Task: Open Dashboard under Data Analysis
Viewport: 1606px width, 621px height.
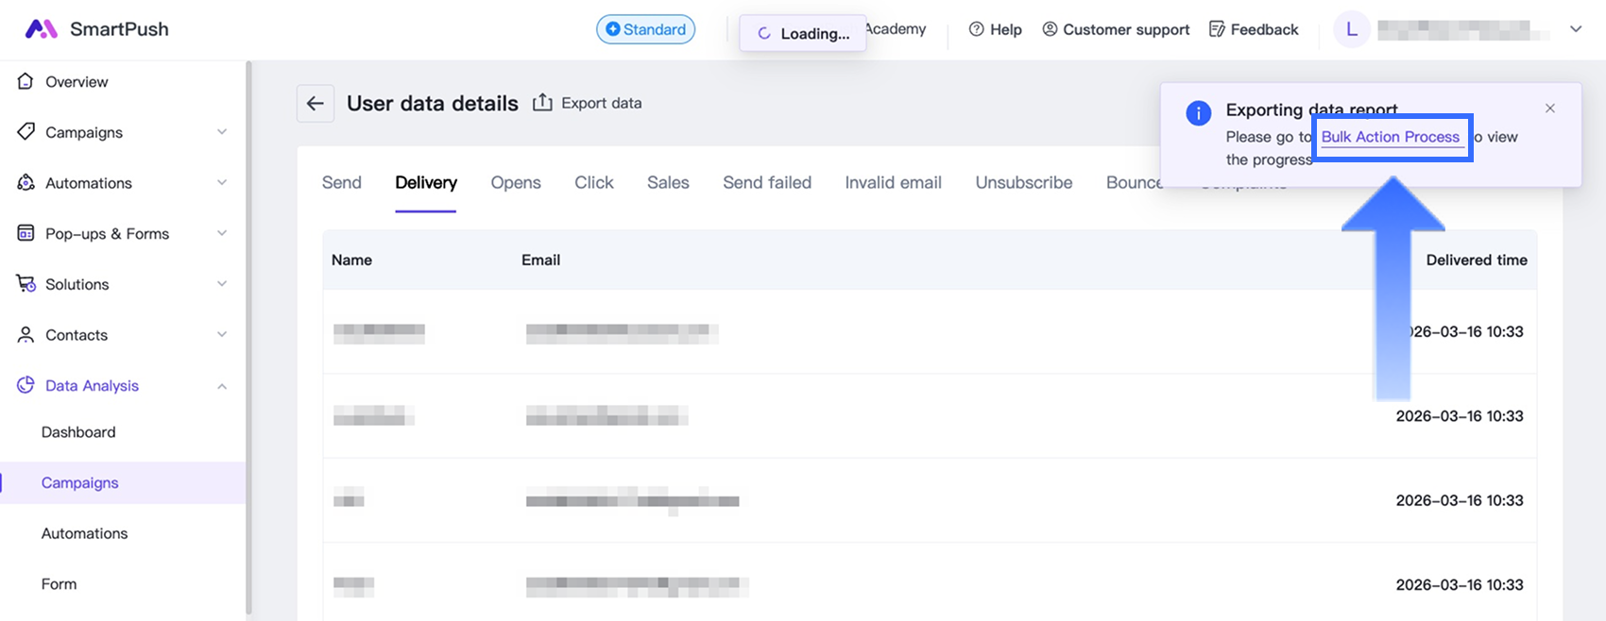Action: click(x=78, y=432)
